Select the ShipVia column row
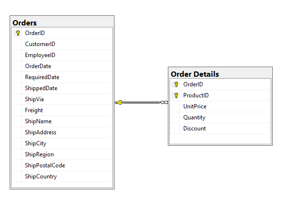The image size is (304, 211). click(62, 99)
